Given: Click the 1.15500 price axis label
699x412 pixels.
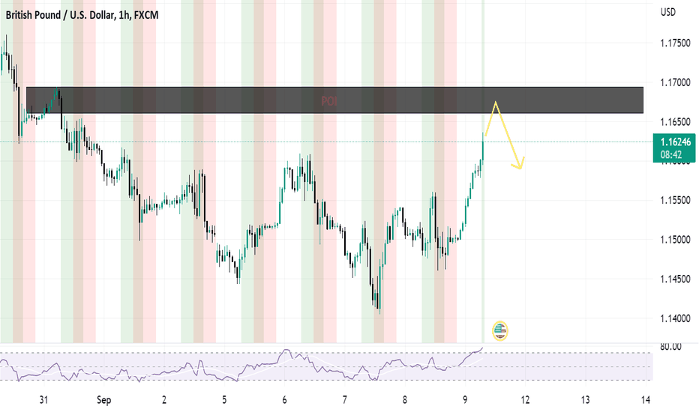Looking at the screenshot, I should [675, 201].
